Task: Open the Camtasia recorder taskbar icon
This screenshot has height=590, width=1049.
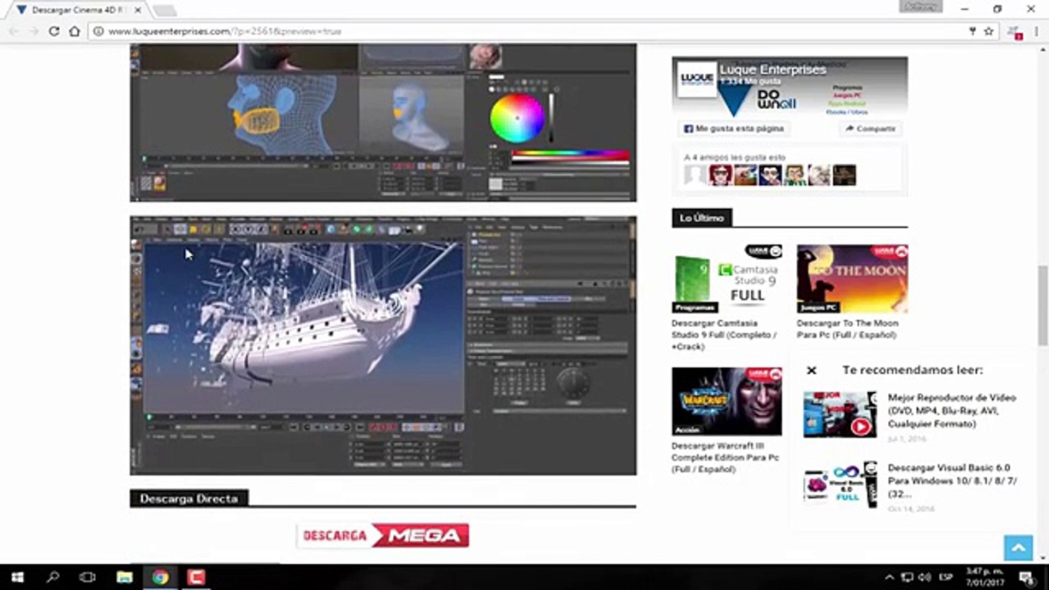Action: click(196, 577)
